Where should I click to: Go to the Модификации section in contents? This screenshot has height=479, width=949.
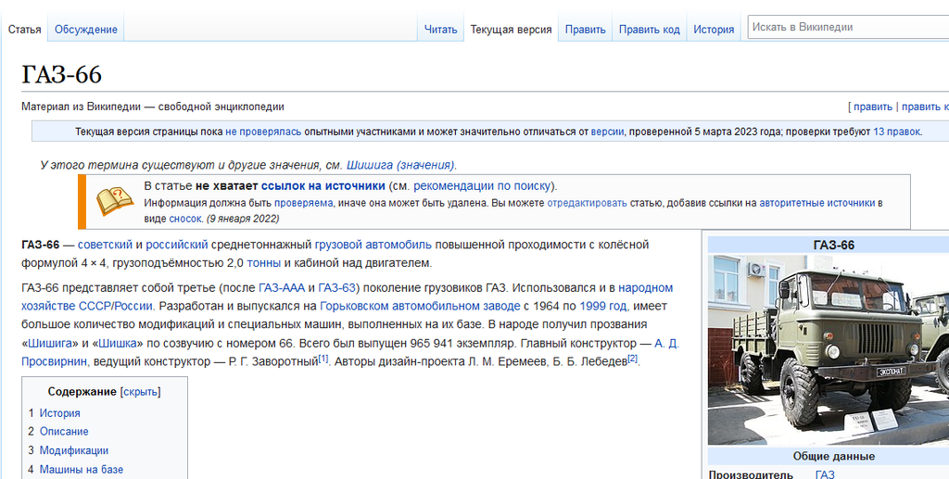(73, 450)
